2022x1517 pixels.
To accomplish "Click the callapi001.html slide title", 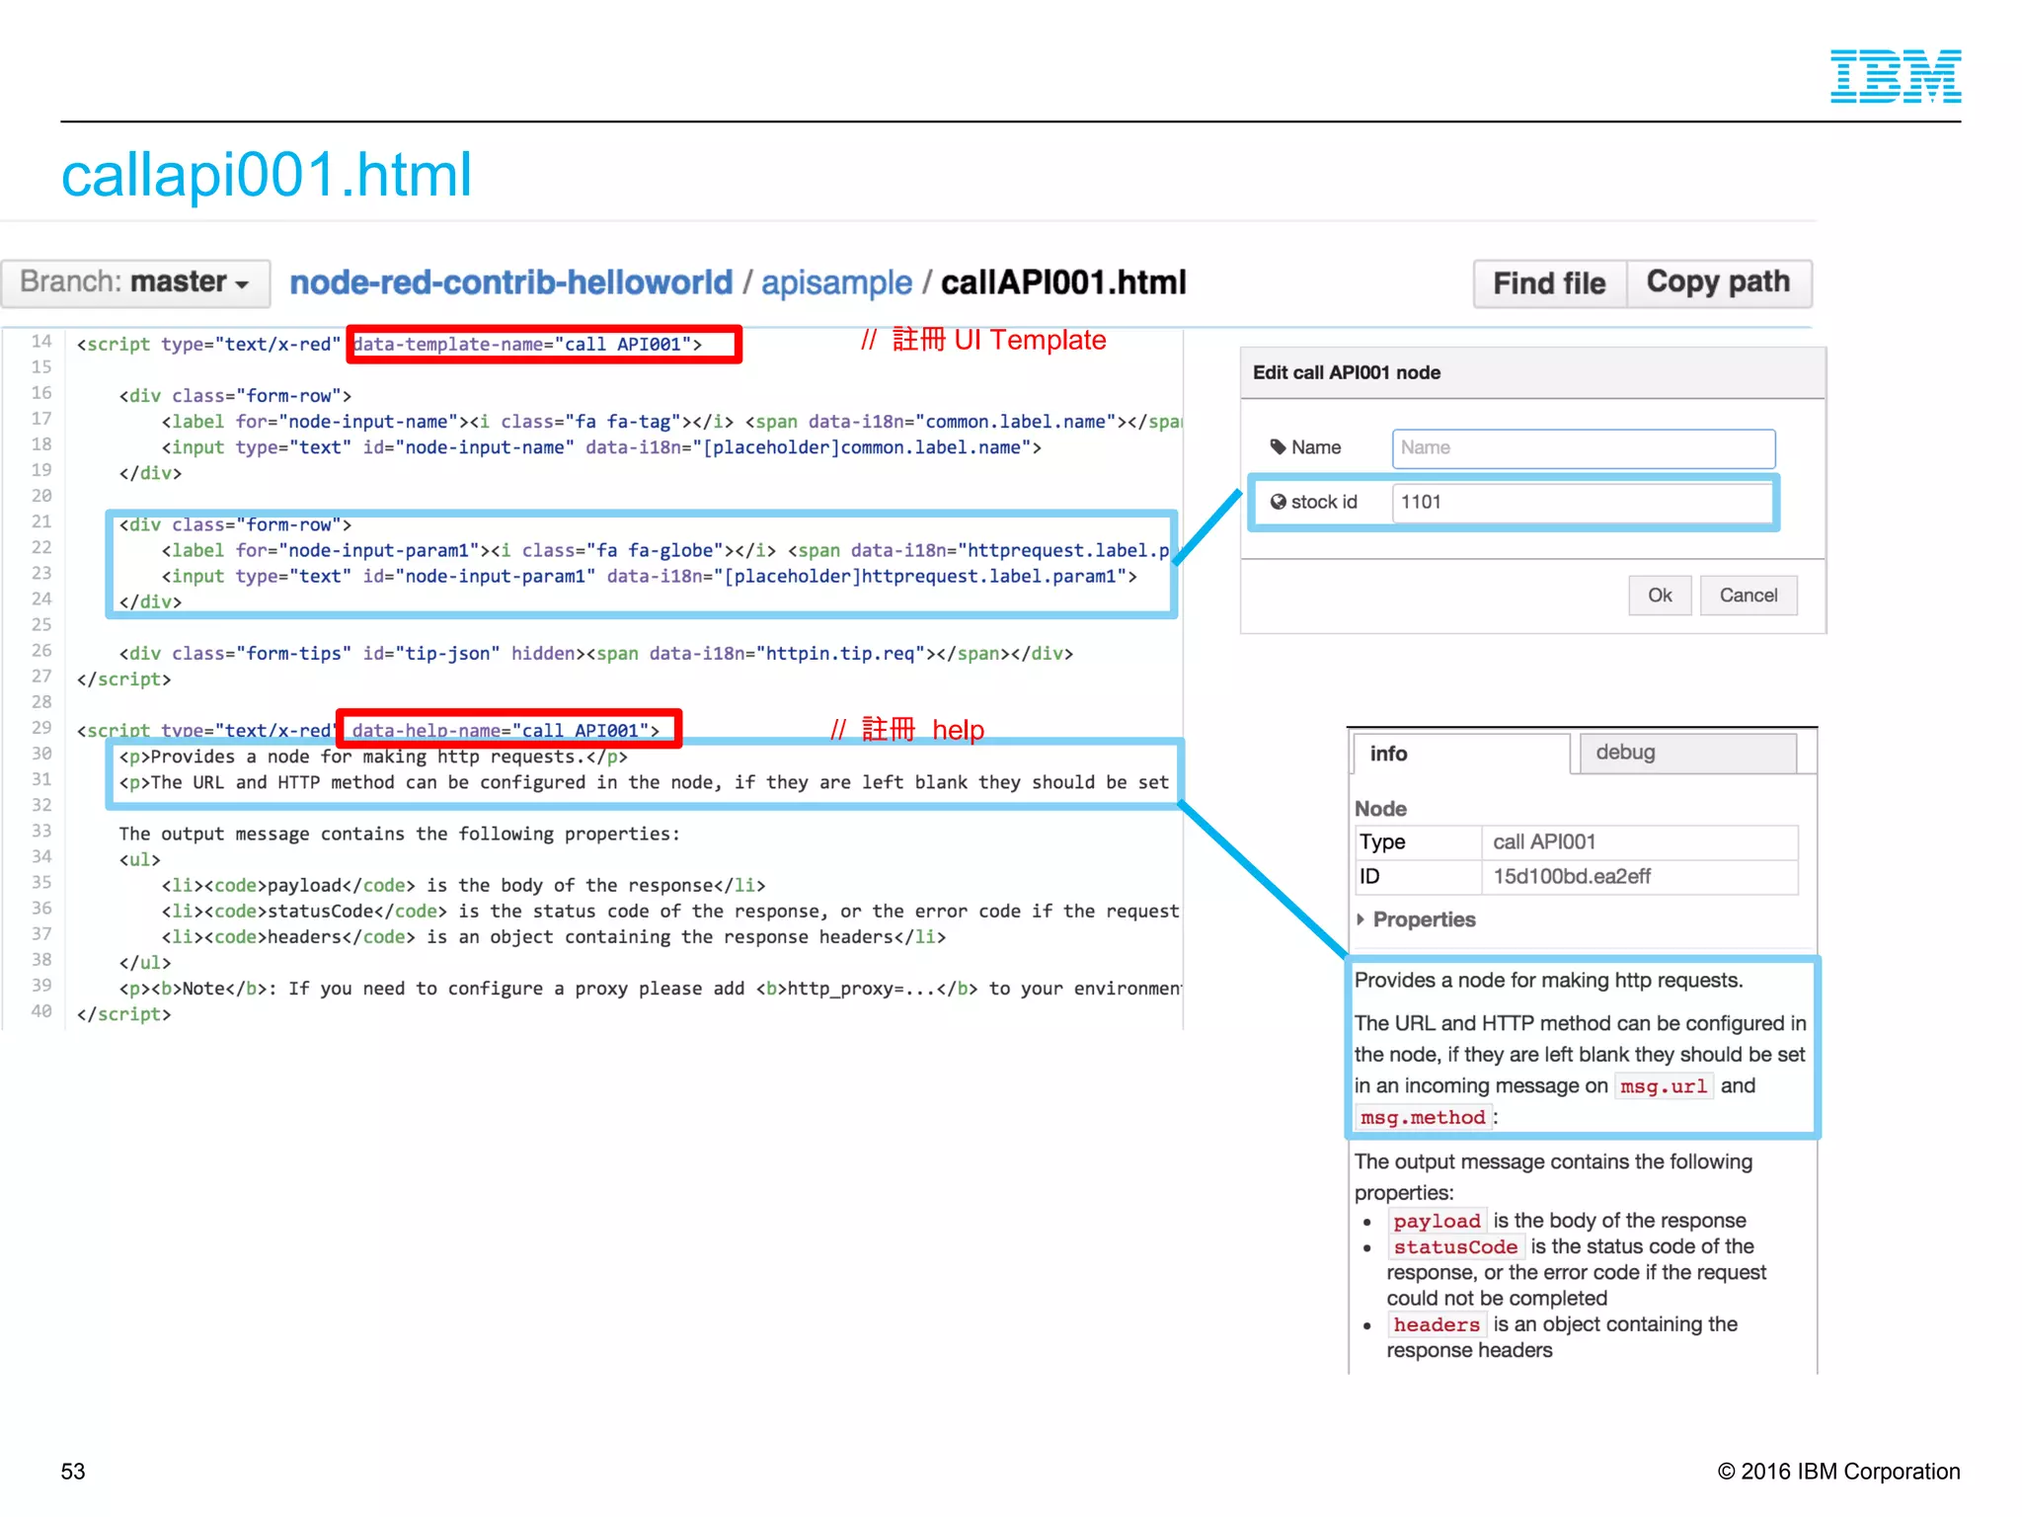I will (x=267, y=175).
